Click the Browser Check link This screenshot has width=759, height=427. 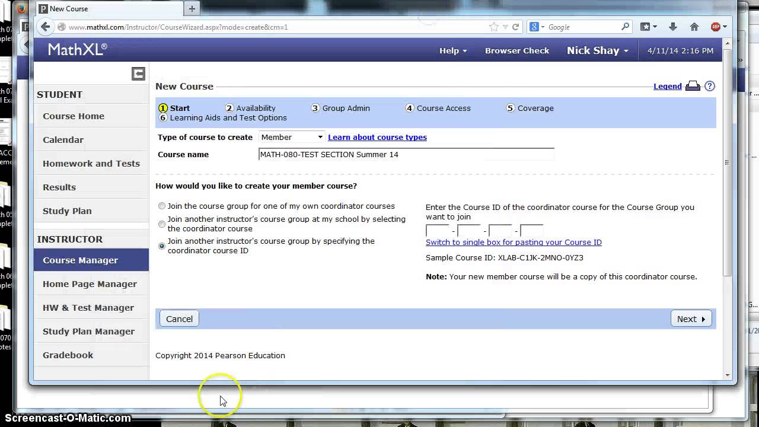[x=517, y=50]
